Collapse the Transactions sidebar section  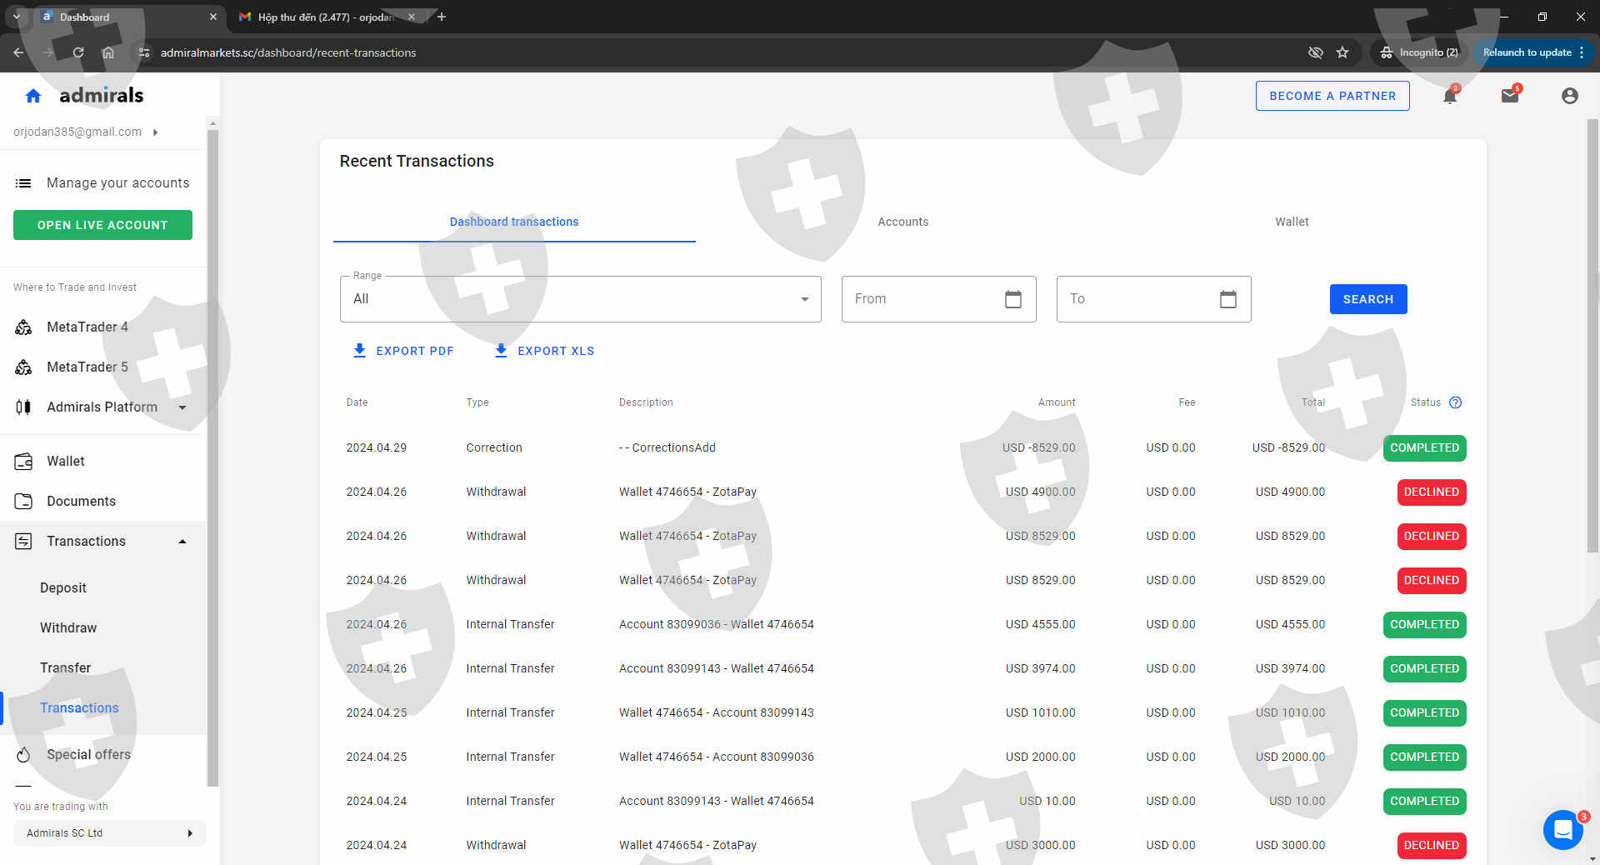182,542
